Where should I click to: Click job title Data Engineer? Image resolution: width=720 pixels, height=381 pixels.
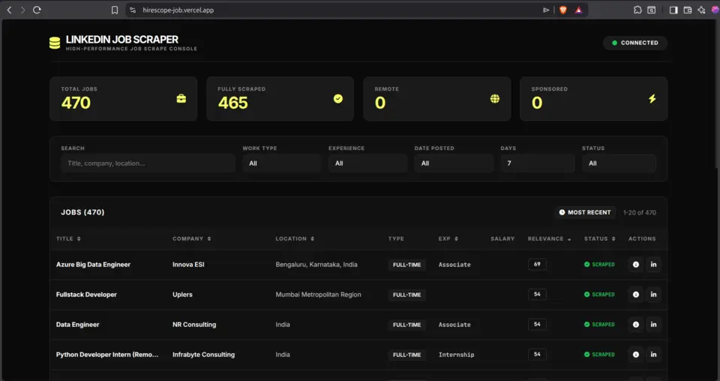click(x=77, y=324)
